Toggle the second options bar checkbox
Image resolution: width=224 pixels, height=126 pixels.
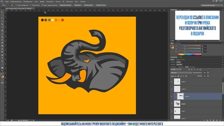[x=31, y=5]
